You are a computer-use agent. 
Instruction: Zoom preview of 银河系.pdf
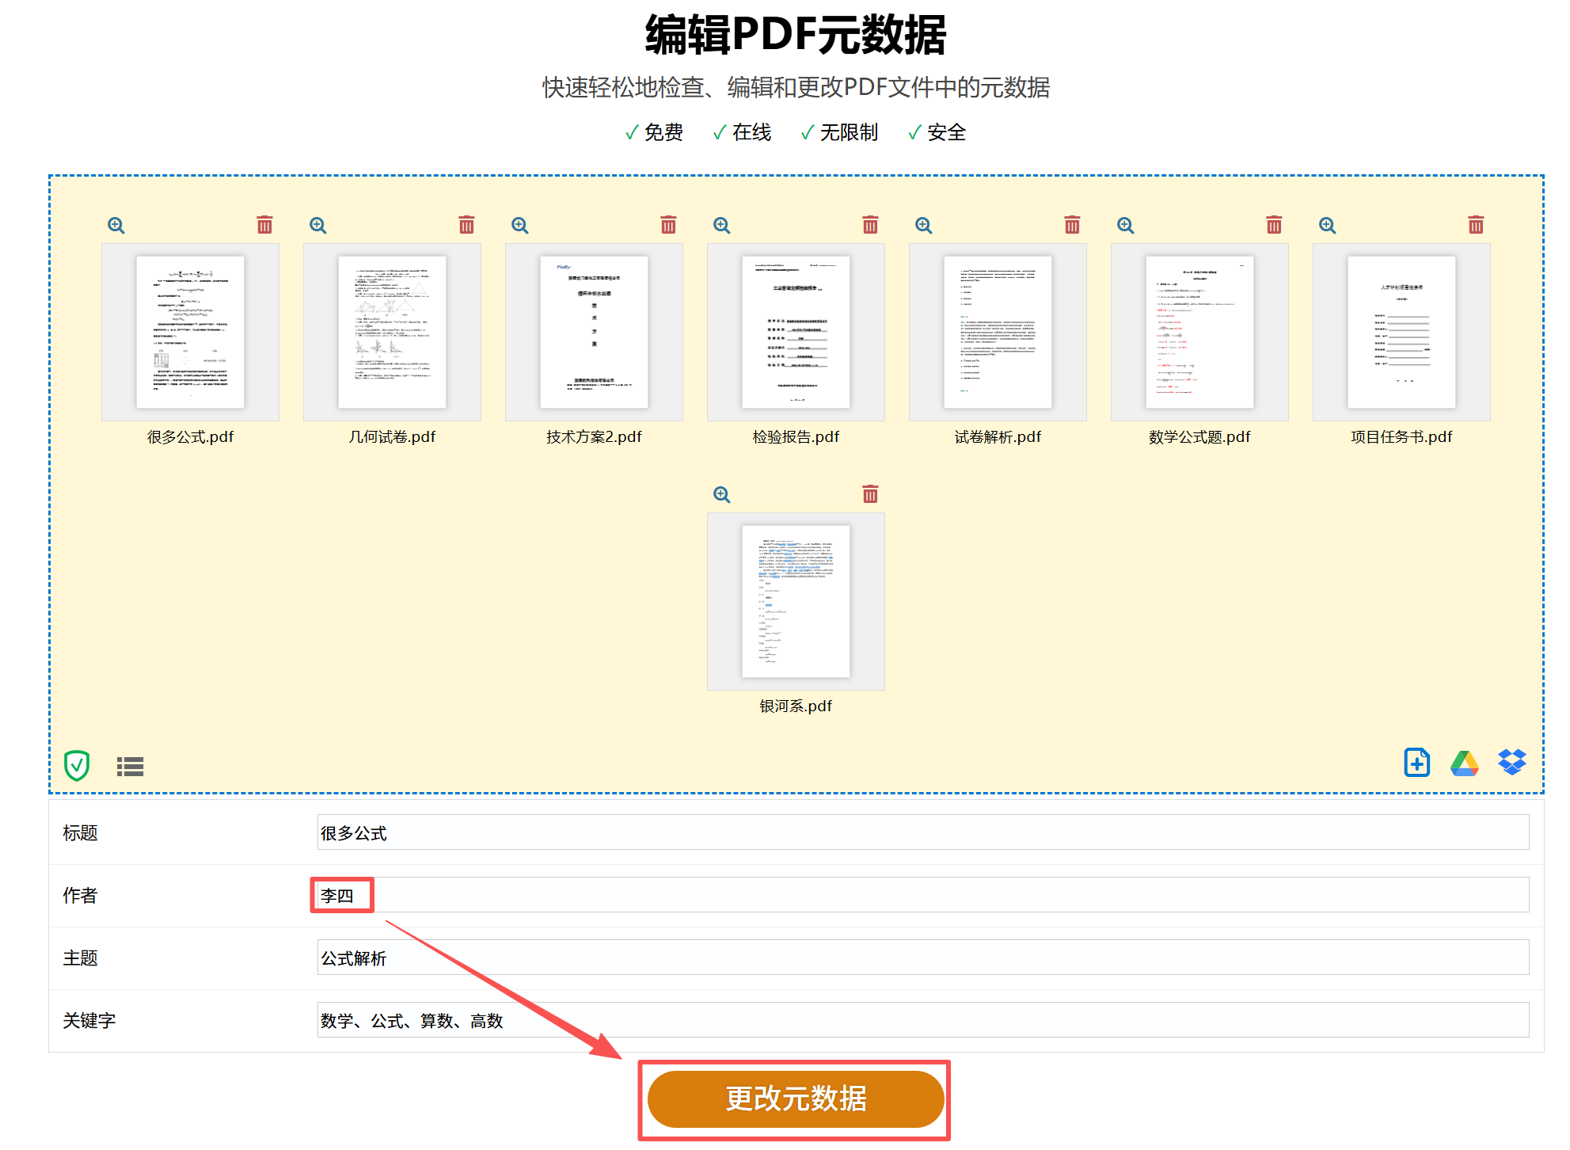click(x=722, y=493)
